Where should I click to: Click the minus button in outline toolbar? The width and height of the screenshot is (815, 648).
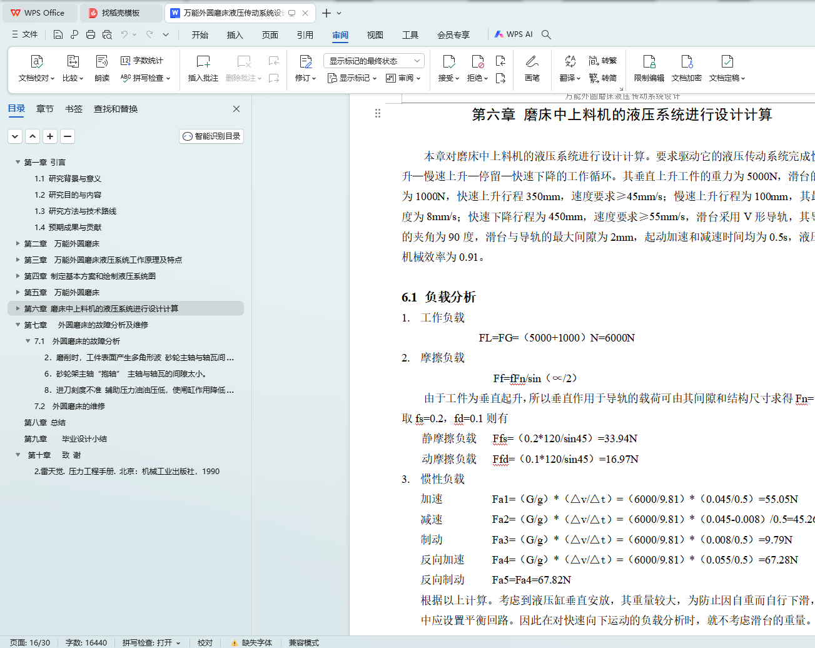[x=68, y=136]
